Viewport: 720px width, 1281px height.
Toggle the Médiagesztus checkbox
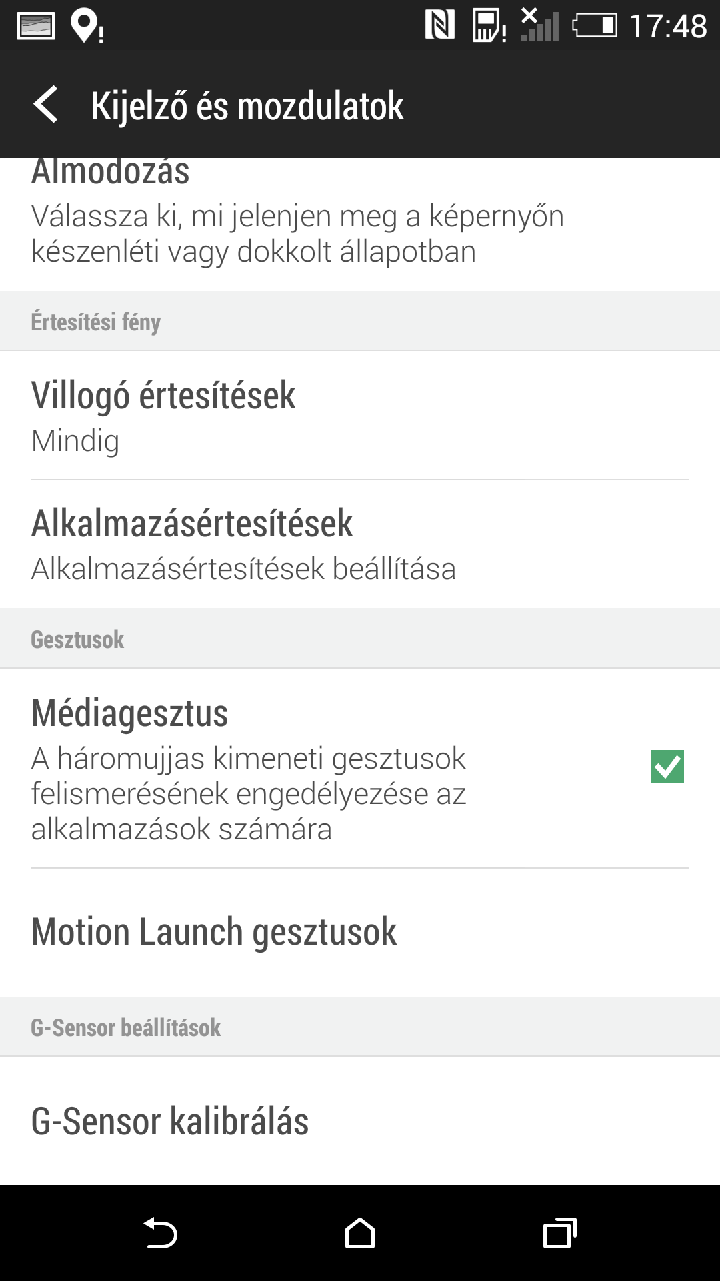(667, 767)
